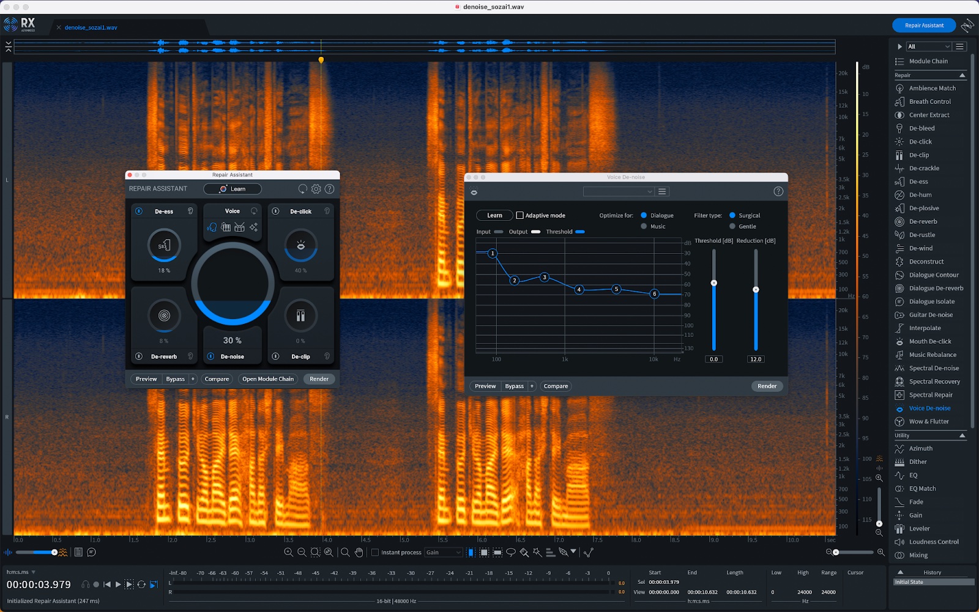Select the Zoom in tool in toolbar
This screenshot has width=979, height=612.
[x=289, y=552]
